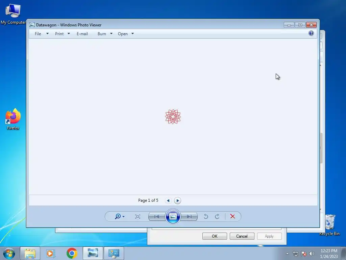346x260 pixels.
Task: Click the volume speaker icon
Action: 312,254
